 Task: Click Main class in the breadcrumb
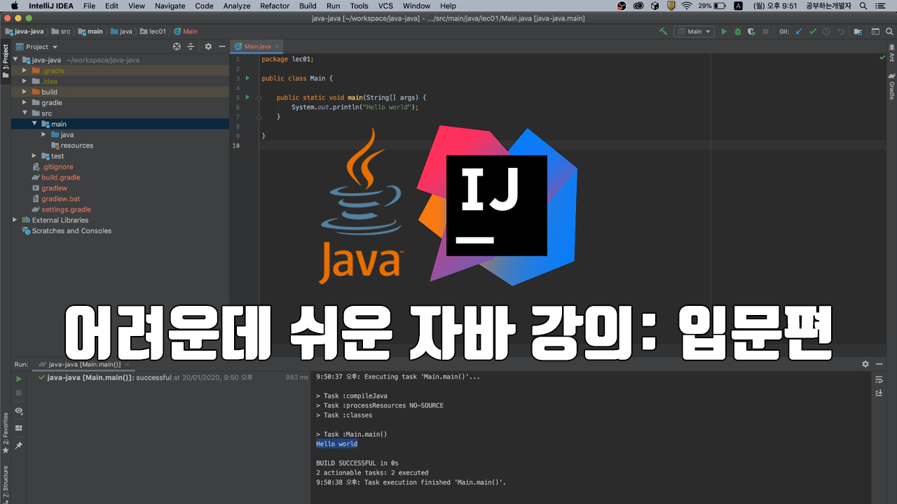tap(186, 31)
